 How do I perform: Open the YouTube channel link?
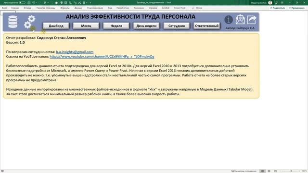102,57
